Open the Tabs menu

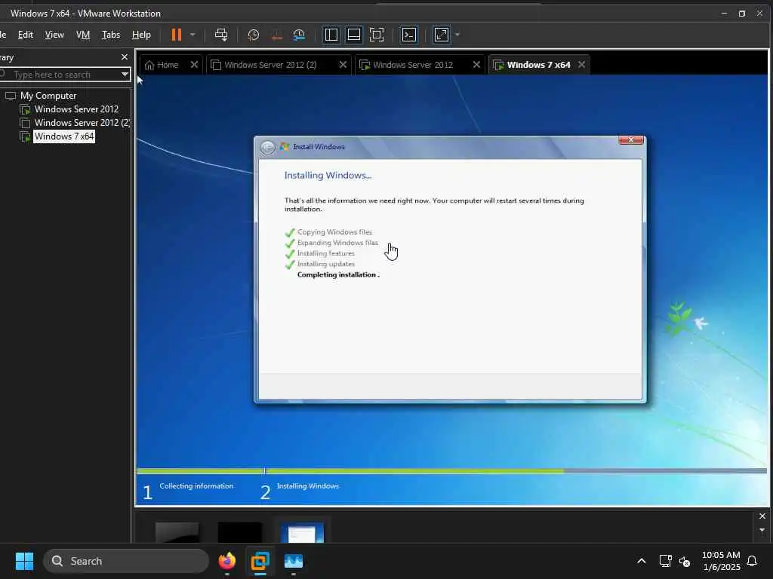pos(111,35)
